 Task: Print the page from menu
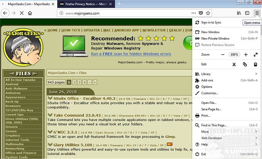(226, 115)
